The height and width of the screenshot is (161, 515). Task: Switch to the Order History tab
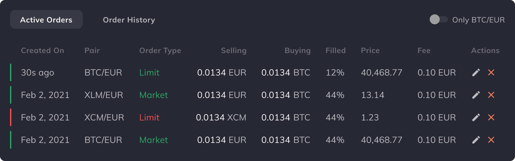pos(129,20)
